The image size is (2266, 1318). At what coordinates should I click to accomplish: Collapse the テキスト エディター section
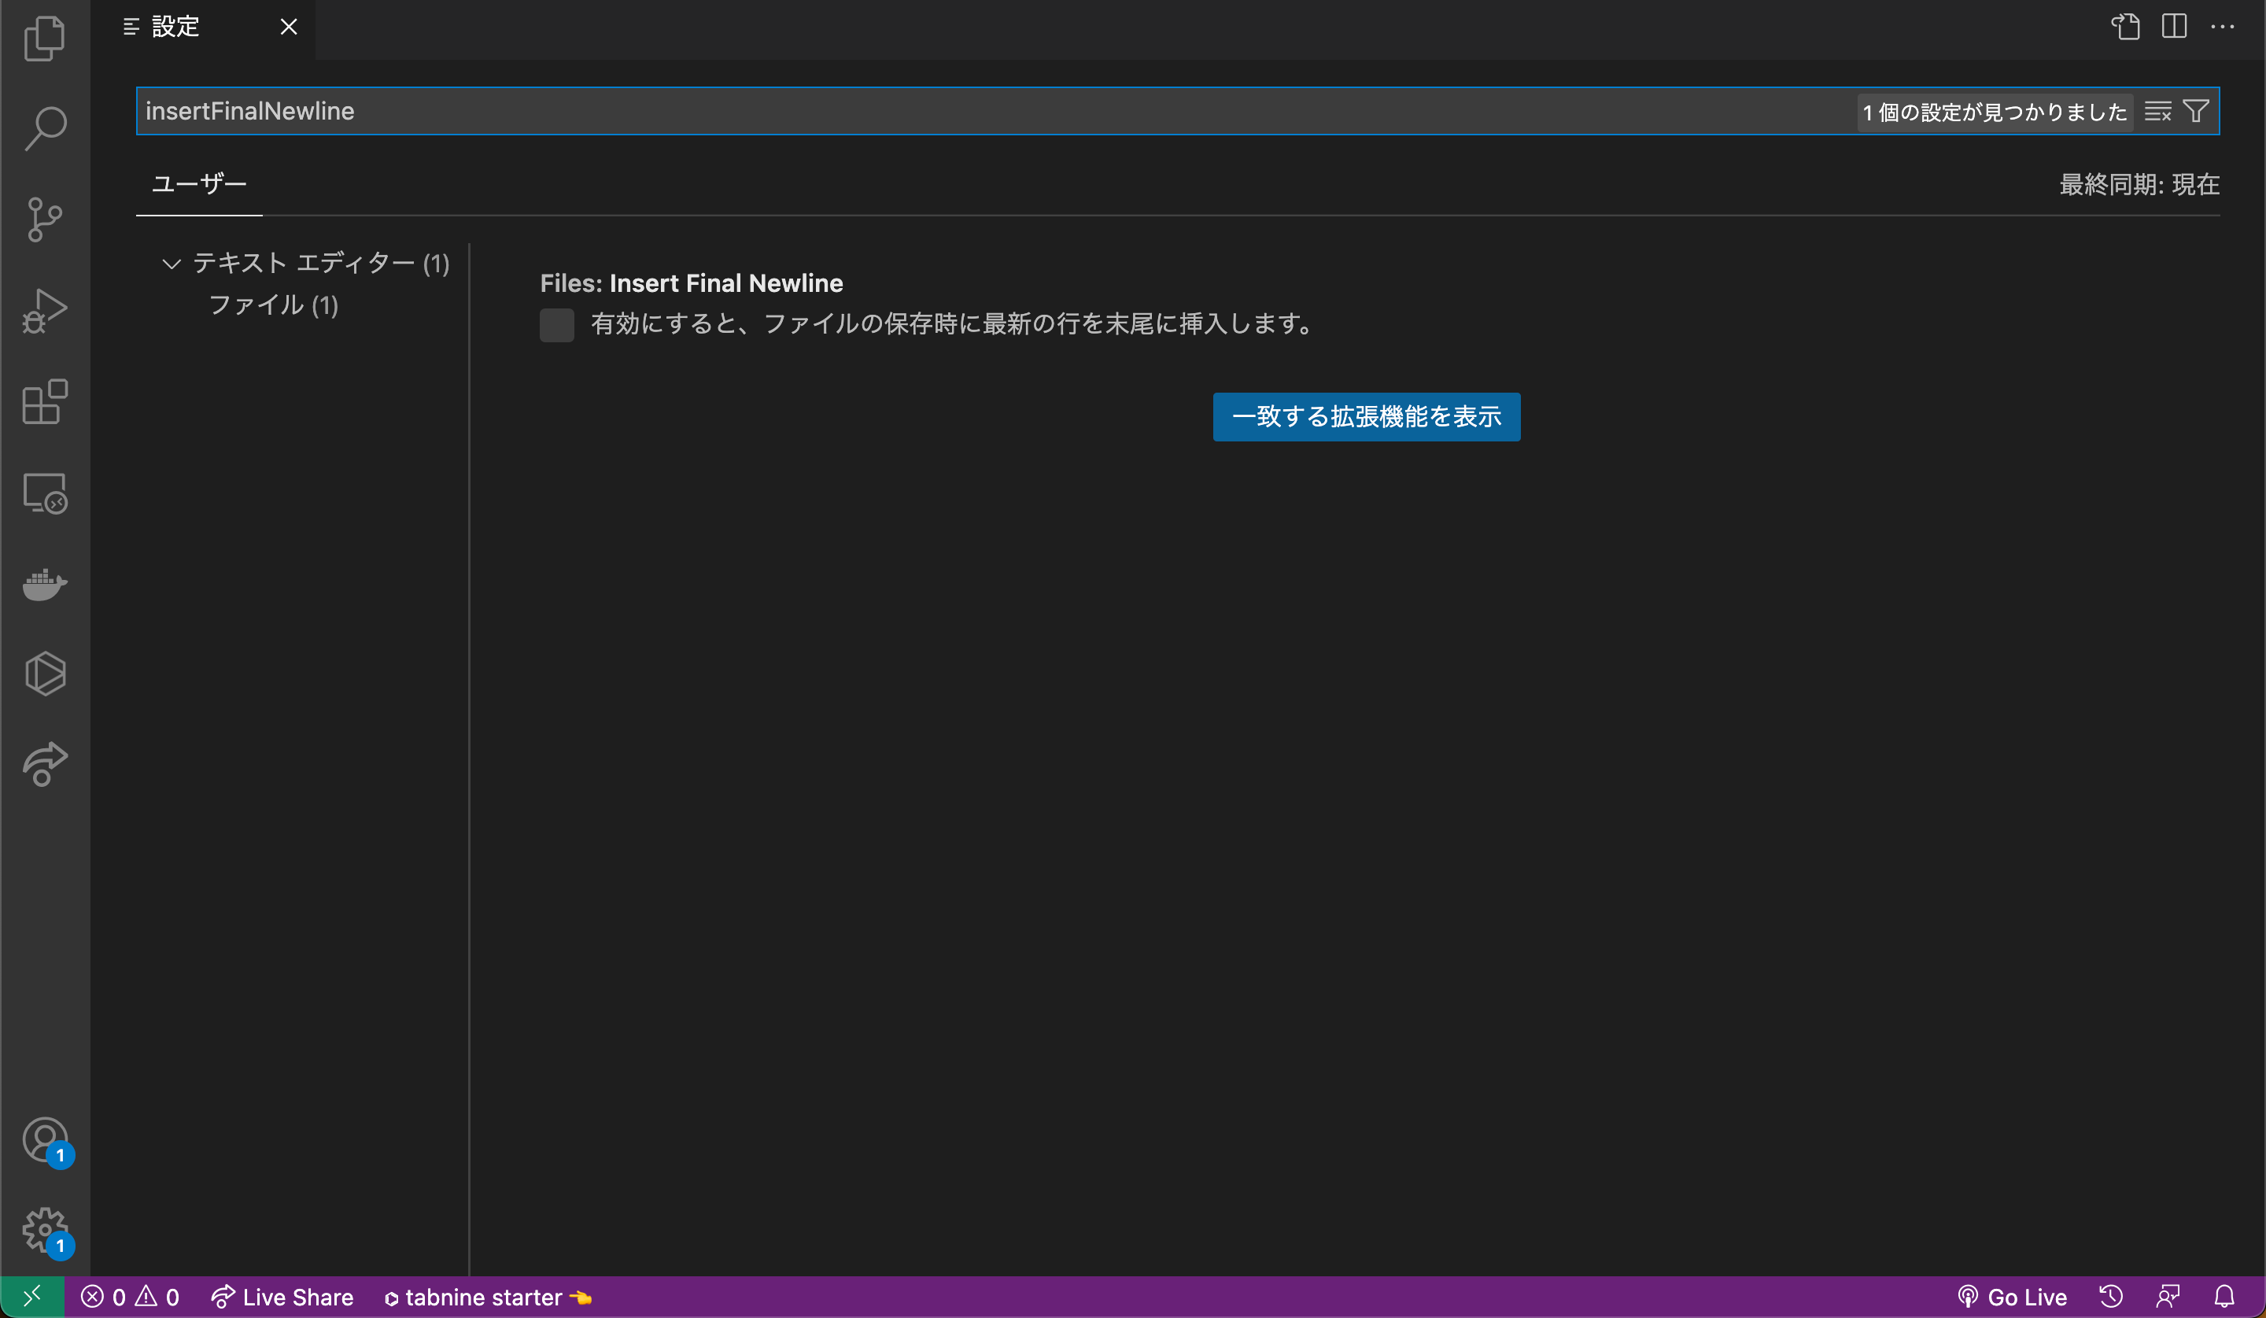[171, 264]
